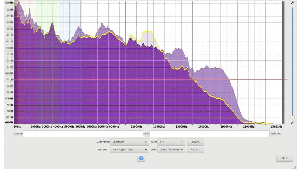This screenshot has height=169, width=301.
Task: Open help with the blue question mark
Action: tap(141, 158)
